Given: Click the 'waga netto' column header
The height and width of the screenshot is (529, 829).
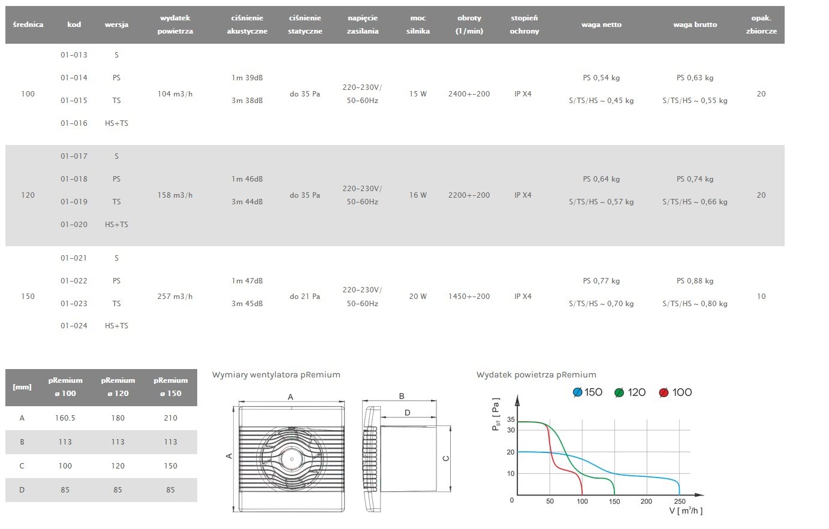Looking at the screenshot, I should (601, 25).
